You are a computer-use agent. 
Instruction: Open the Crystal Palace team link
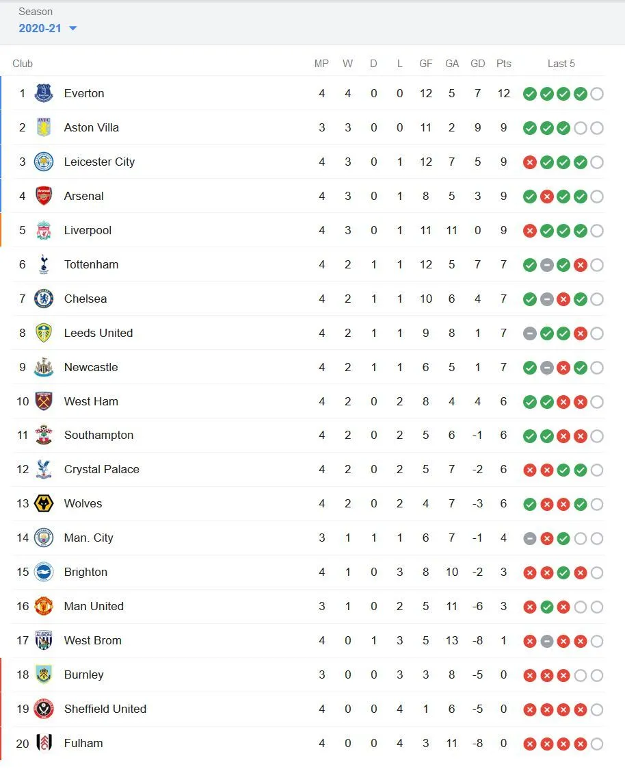[x=101, y=469]
